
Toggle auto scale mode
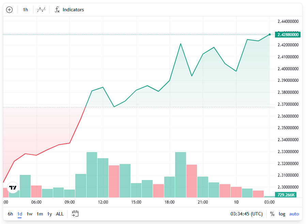click(294, 214)
